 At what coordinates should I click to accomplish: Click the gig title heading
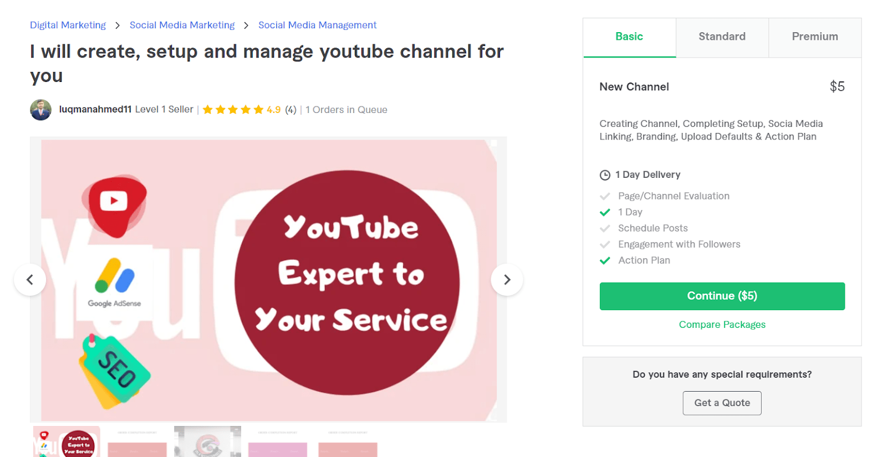pos(267,63)
